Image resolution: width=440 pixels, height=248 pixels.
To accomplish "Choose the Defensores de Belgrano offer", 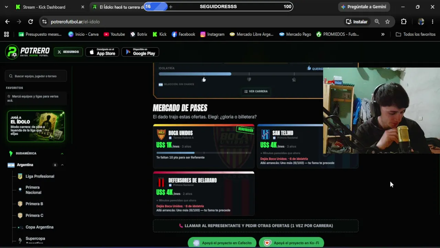I will (203, 194).
